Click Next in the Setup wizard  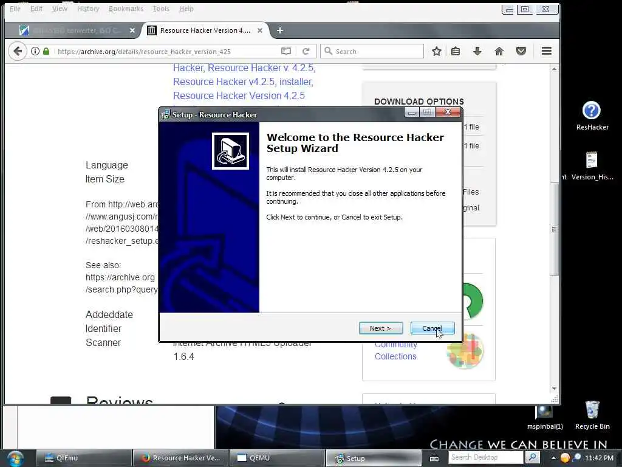(380, 328)
